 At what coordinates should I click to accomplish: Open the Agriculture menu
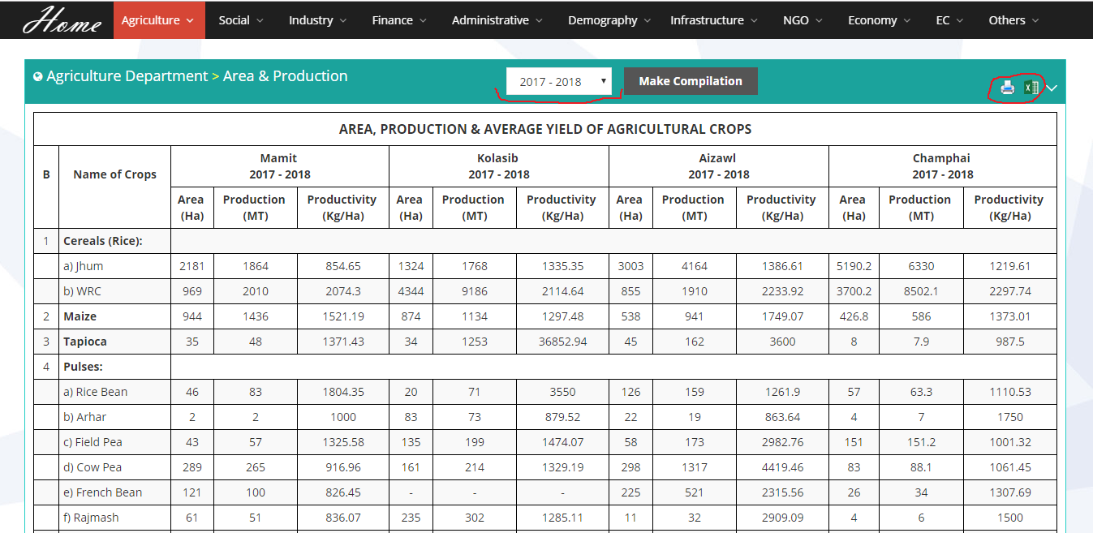tap(158, 20)
